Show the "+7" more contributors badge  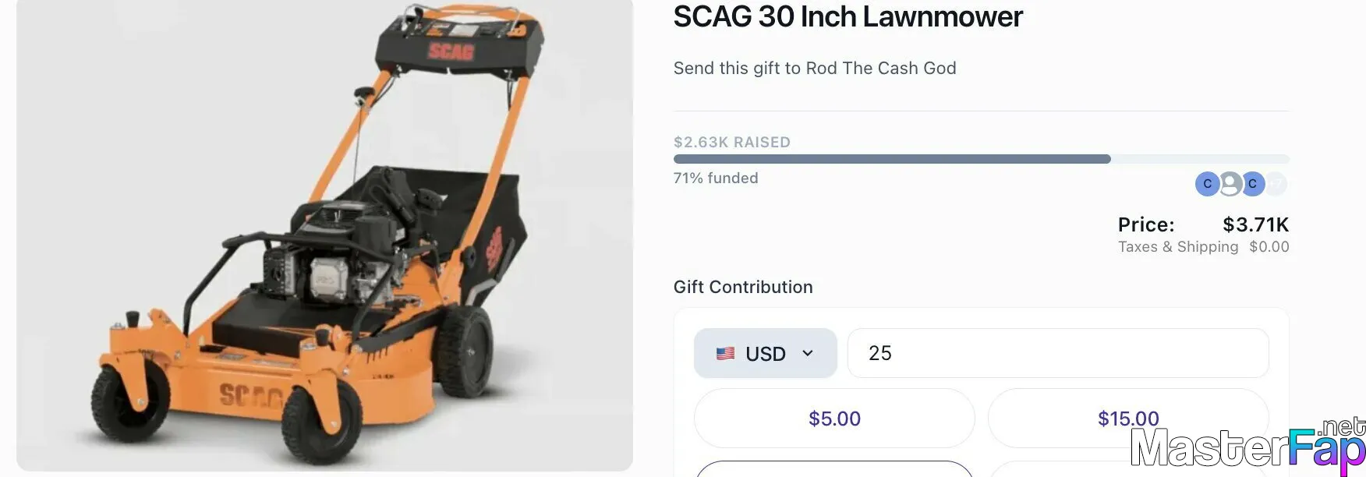pos(1276,184)
